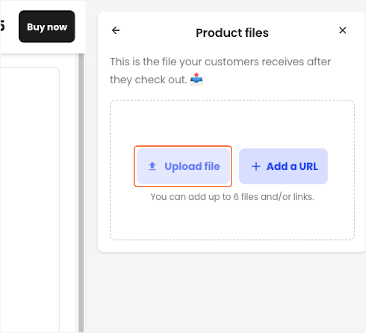Select the Upload file button
This screenshot has height=333, width=366.
click(x=183, y=166)
